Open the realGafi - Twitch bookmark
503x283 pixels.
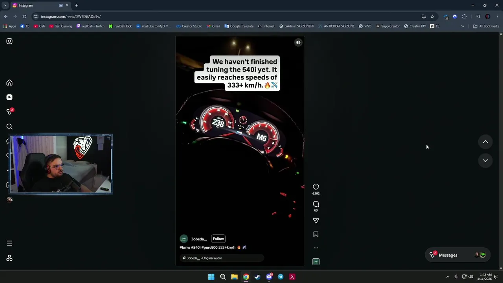[91, 26]
